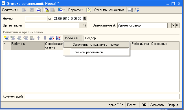Screen dimensions: 184x110
Task: Click the magnifier open icon for Организация
Action: 85,25
